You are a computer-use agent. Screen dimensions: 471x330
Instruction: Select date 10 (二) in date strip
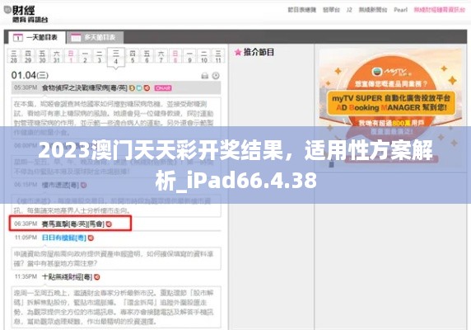[x=204, y=56]
